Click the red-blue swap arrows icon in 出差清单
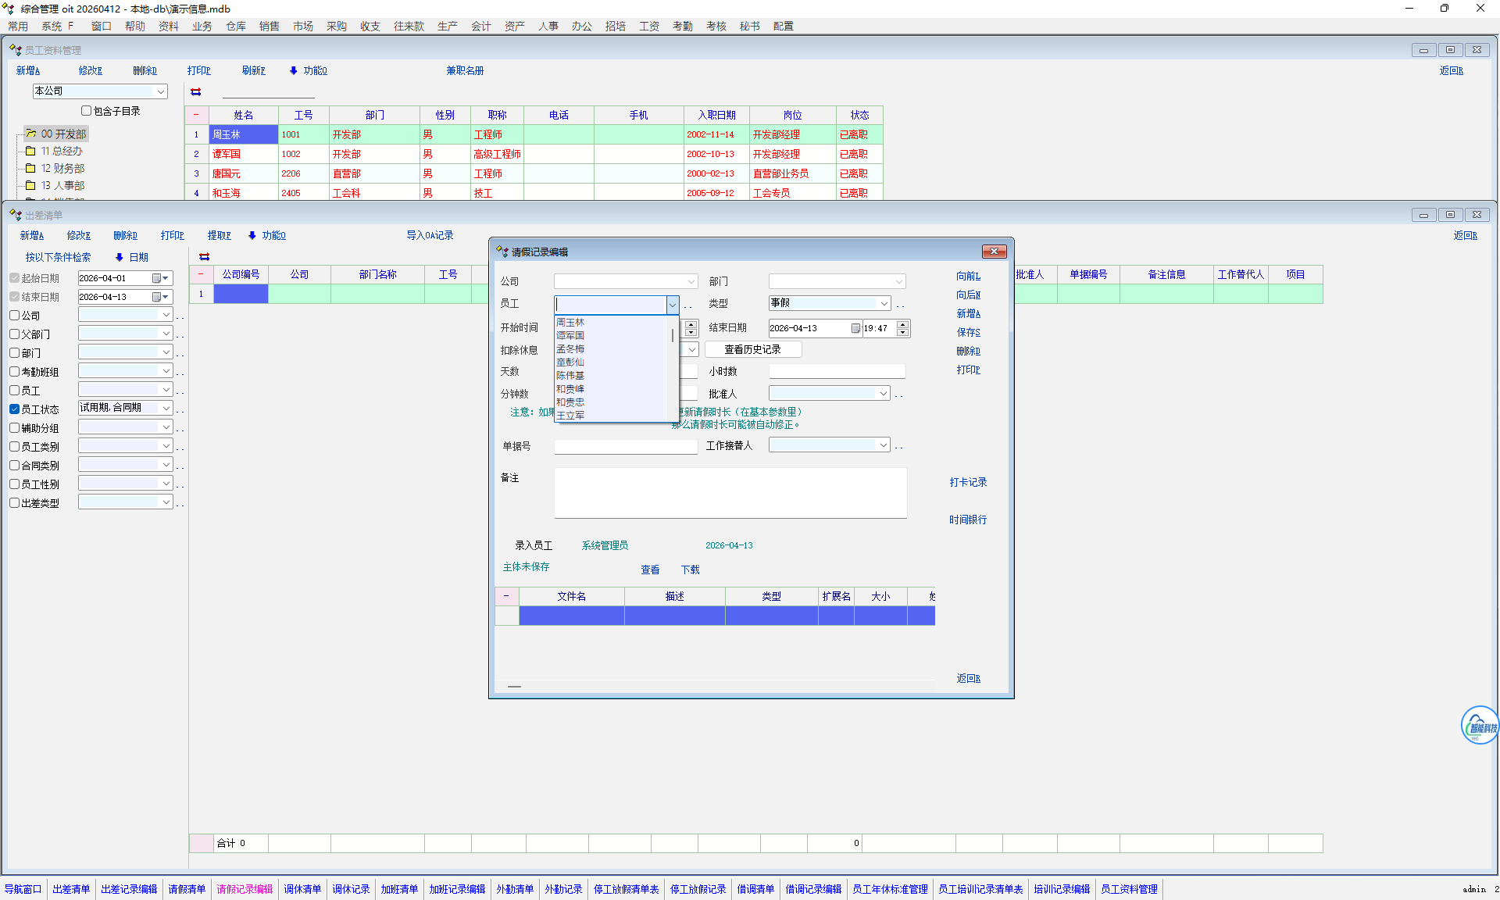This screenshot has width=1500, height=900. click(204, 257)
